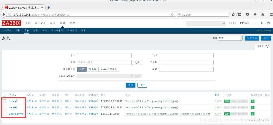273x125 pixels.
Task: Close the Zabbix server browser tab
Action: coord(42,7)
